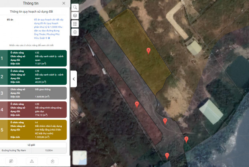Click the map search magnifier icon

tap(75, 8)
